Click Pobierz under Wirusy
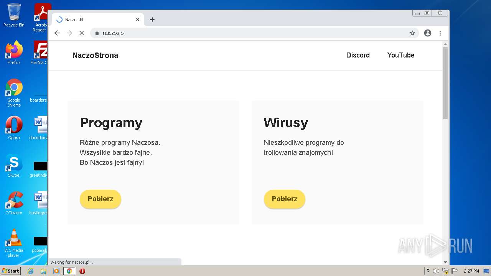Viewport: 491px width, 276px height. click(x=285, y=199)
